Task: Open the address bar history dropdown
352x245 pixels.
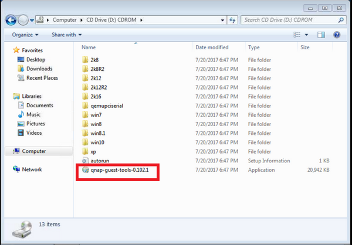Action: click(222, 20)
